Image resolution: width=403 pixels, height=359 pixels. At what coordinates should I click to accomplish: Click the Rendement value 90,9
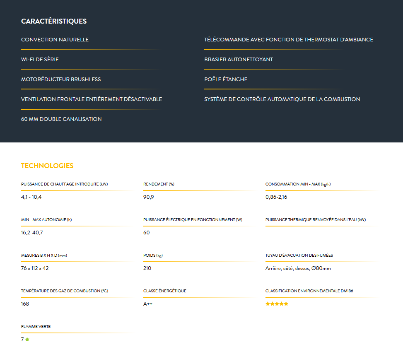[x=149, y=197]
